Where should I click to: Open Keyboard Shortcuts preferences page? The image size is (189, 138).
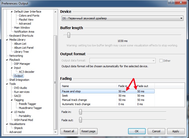(x=21, y=36)
